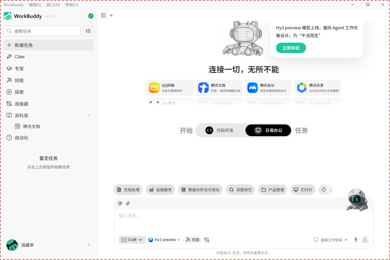Click the WorkBuddy logo icon
The image size is (390, 260).
[x=7, y=16]
